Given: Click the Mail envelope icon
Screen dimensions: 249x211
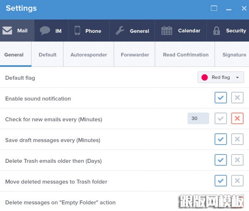Looking at the screenshot, I should [x=7, y=30].
